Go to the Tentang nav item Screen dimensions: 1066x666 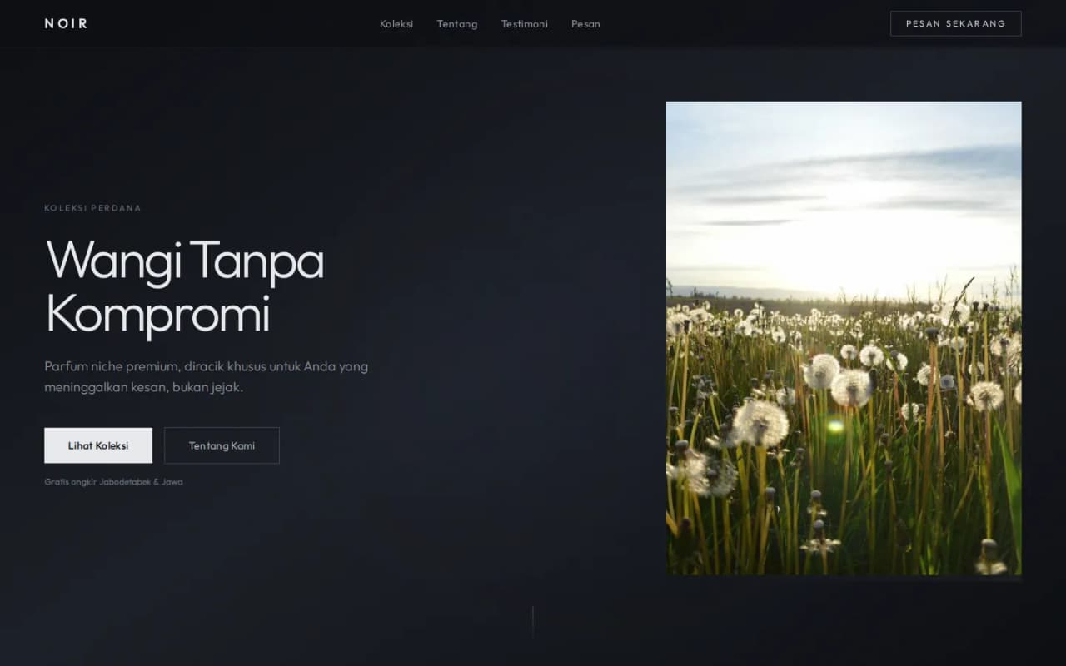click(457, 23)
